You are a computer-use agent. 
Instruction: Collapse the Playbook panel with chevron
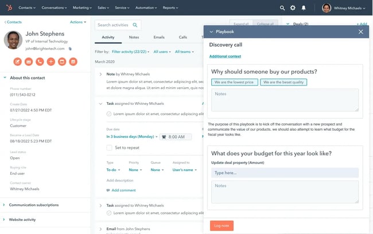[211, 32]
